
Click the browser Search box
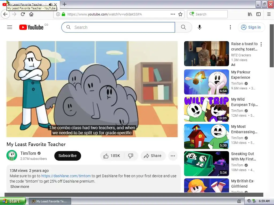[x=207, y=14]
